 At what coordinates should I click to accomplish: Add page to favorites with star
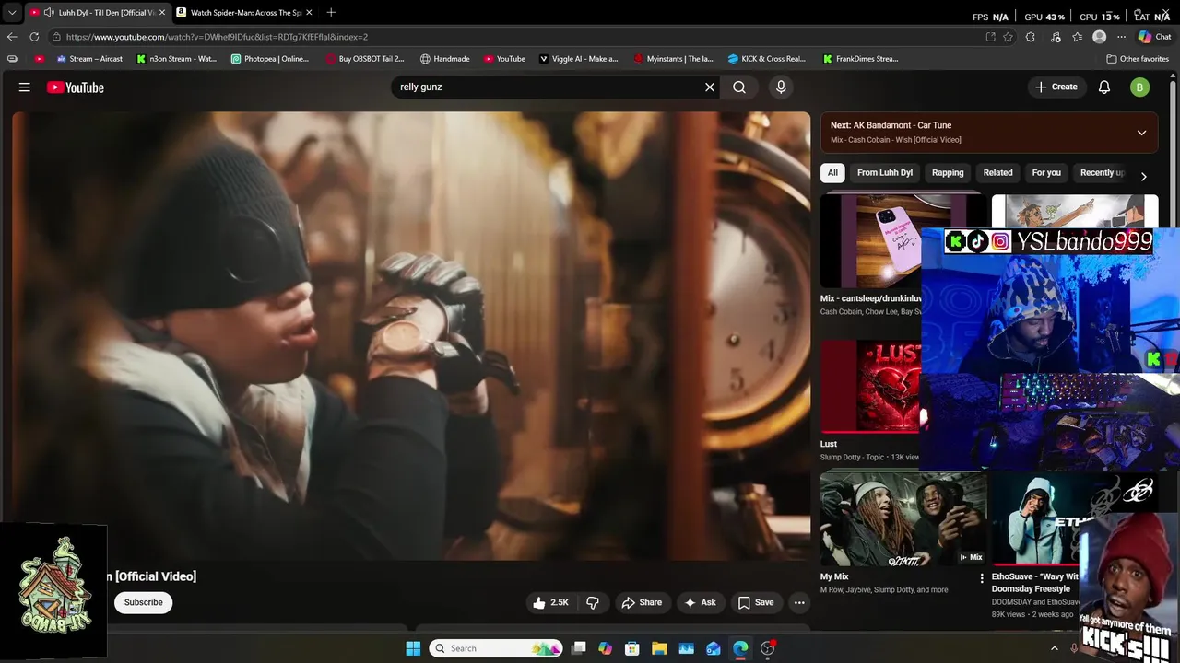1008,37
